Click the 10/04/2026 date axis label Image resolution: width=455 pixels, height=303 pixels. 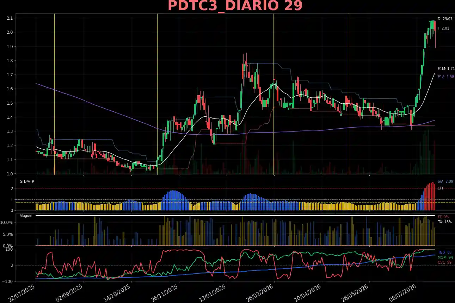308,293
